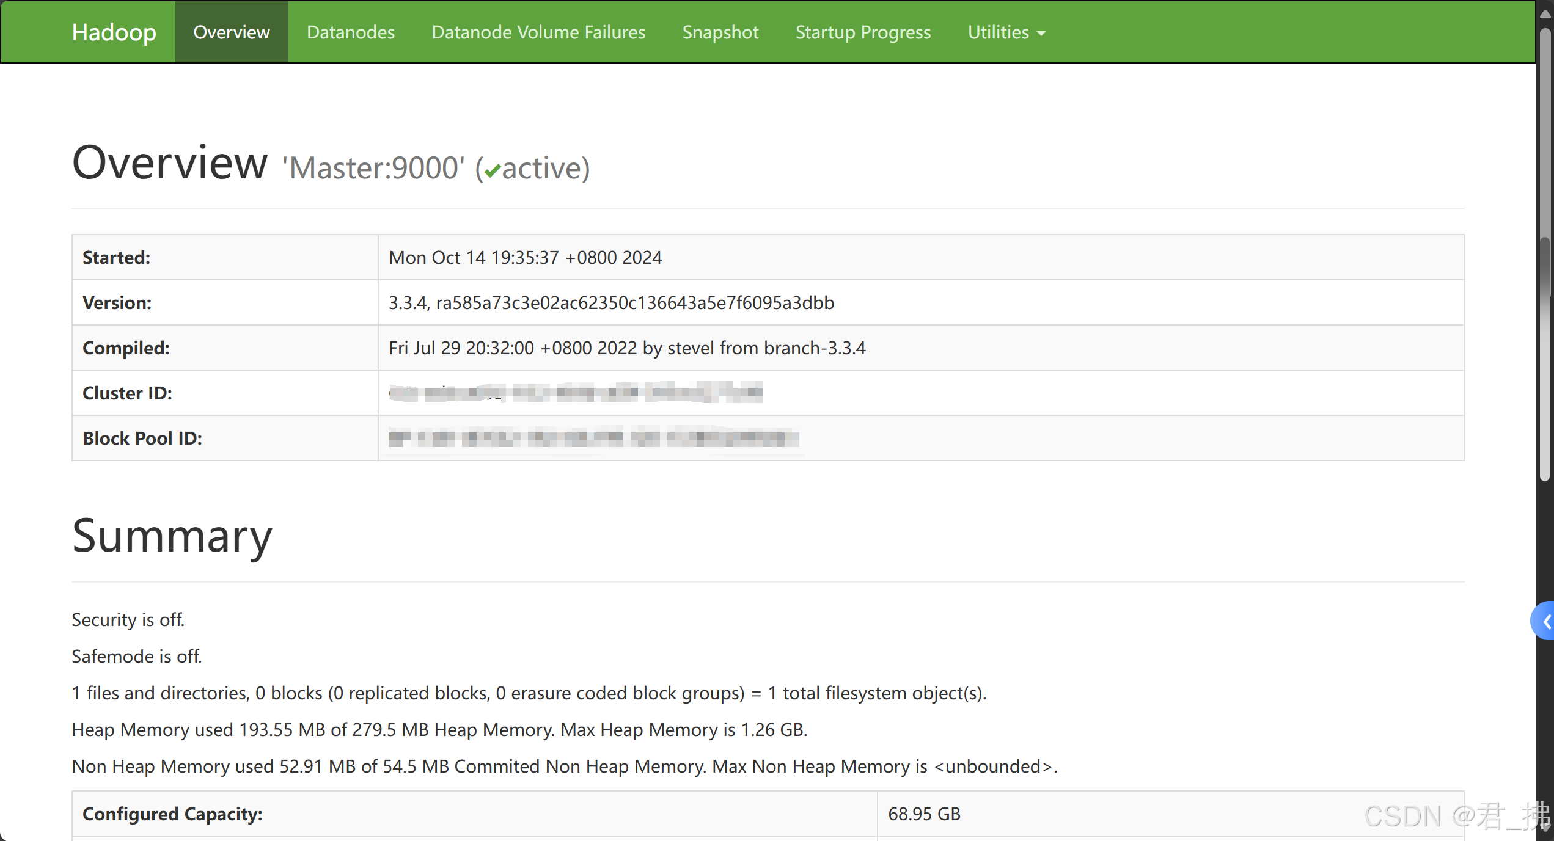Click the files and directories summary line
This screenshot has height=841, width=1554.
[x=529, y=693]
